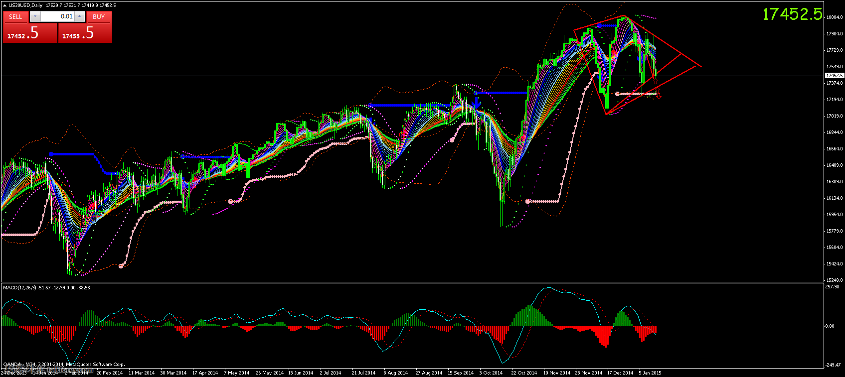845x377 pixels.
Task: Click the 16134.0 price scale label
Action: click(x=834, y=198)
